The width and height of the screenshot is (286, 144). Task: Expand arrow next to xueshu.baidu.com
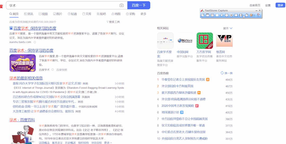pos(35,42)
